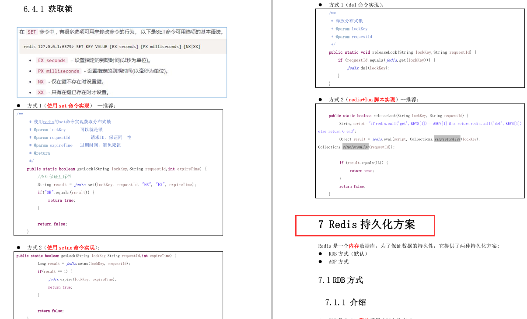Click comment line "@param expireTime 过期时间"
The height and width of the screenshot is (319, 527).
coord(75,146)
